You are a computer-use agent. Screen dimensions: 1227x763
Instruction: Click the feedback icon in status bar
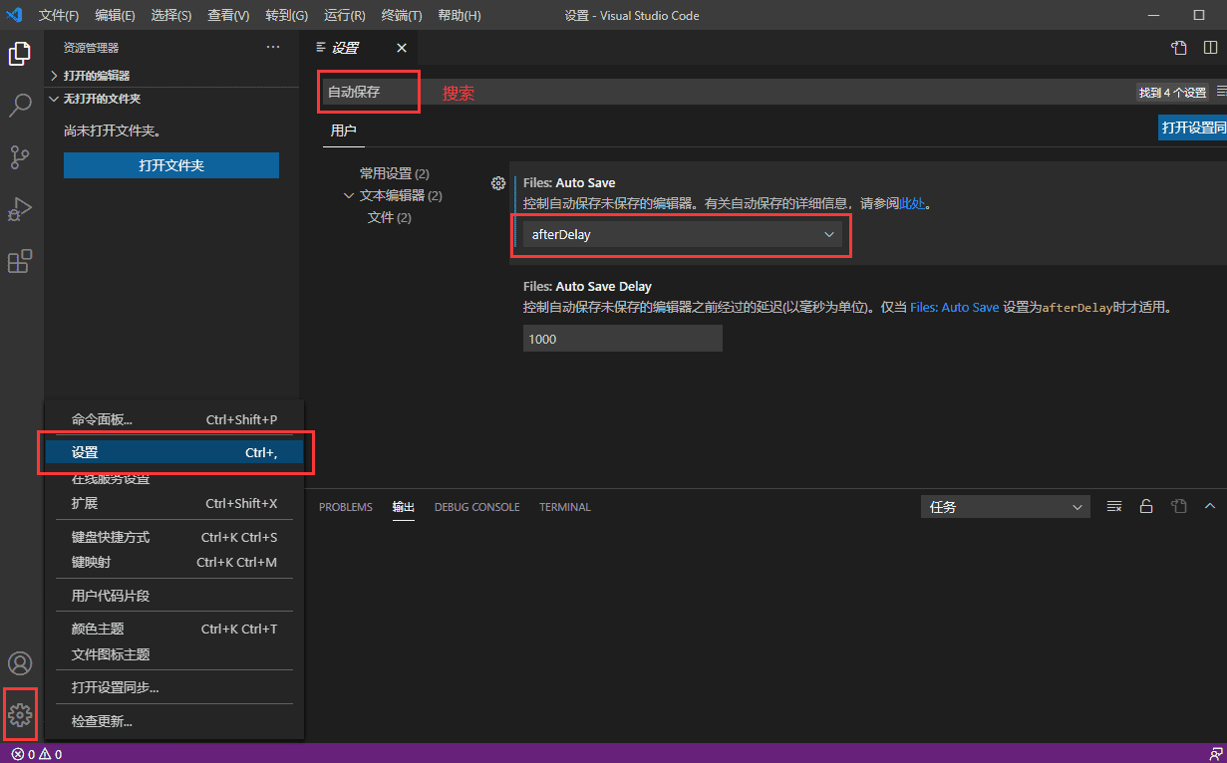click(x=1215, y=754)
